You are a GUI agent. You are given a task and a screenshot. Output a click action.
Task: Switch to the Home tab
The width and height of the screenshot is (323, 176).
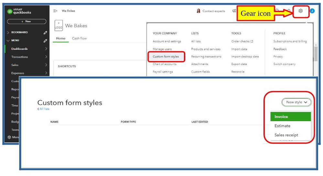61,38
